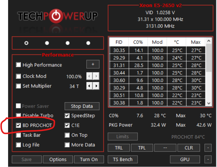Click the double-dash button beside TPL
Image resolution: width=217 pixels, height=167 pixels.
coord(165,148)
